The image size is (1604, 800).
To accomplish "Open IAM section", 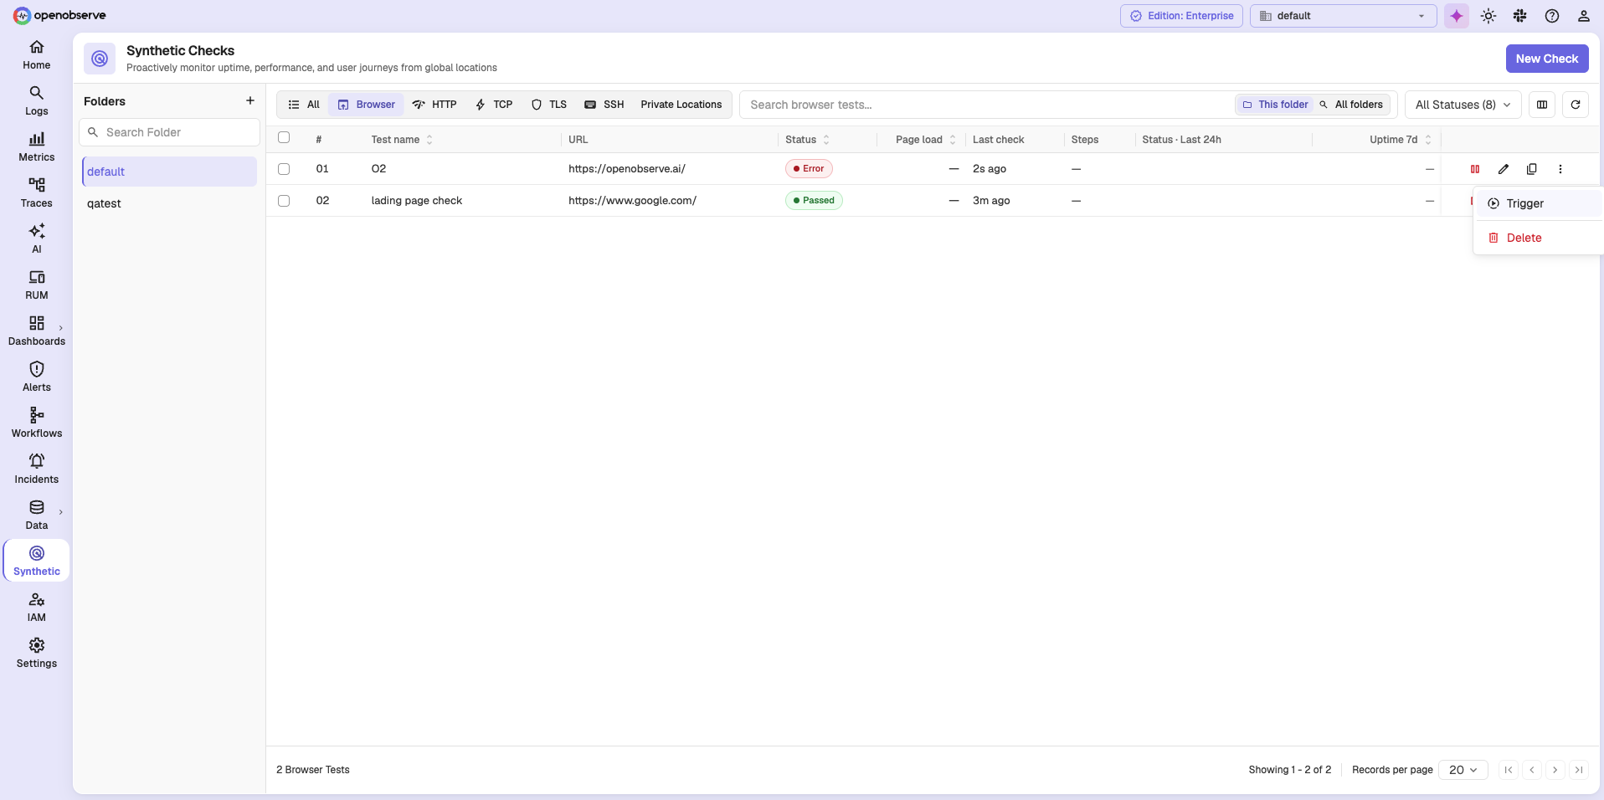I will tap(36, 608).
